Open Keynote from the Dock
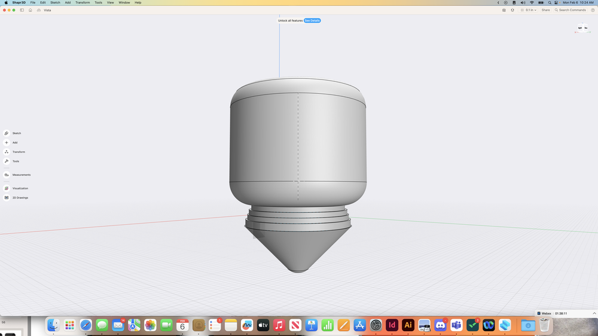Image resolution: width=598 pixels, height=336 pixels. (x=311, y=325)
